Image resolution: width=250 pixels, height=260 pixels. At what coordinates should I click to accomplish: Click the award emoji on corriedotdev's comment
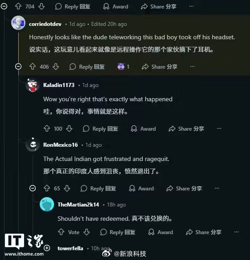click(121, 66)
